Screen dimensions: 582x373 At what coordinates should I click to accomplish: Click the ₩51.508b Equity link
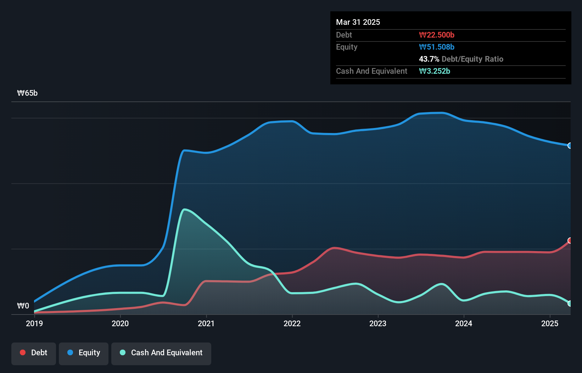tap(437, 47)
